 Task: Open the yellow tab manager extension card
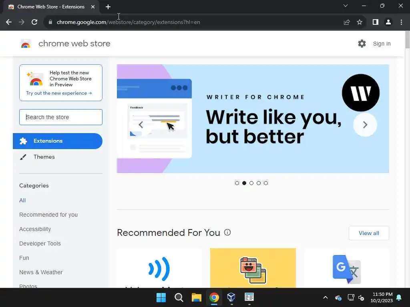[253, 268]
